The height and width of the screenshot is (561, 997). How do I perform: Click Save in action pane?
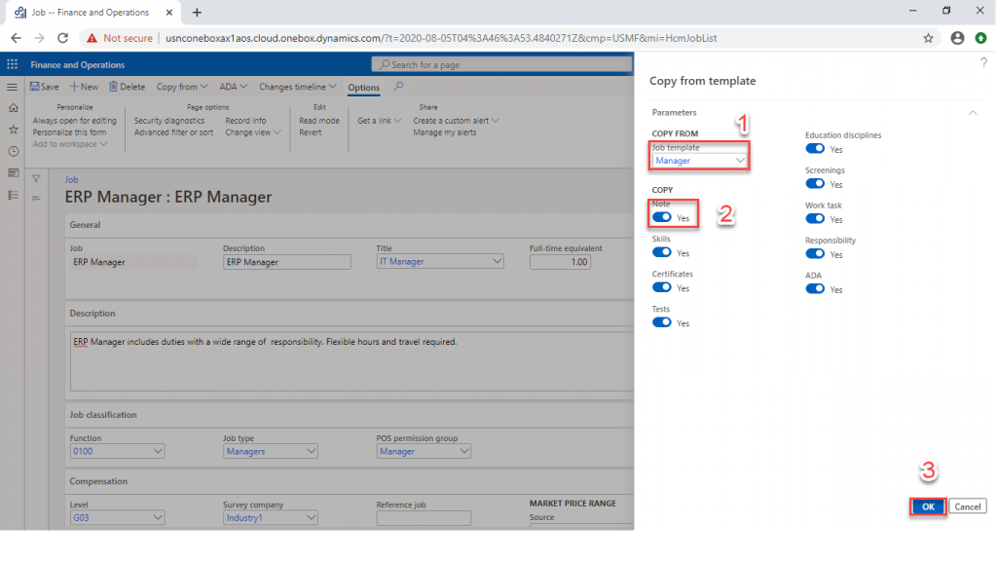pyautogui.click(x=45, y=87)
